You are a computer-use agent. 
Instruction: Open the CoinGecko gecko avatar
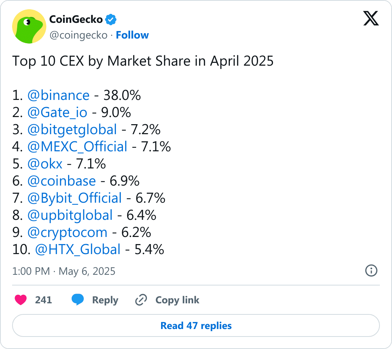click(x=29, y=26)
